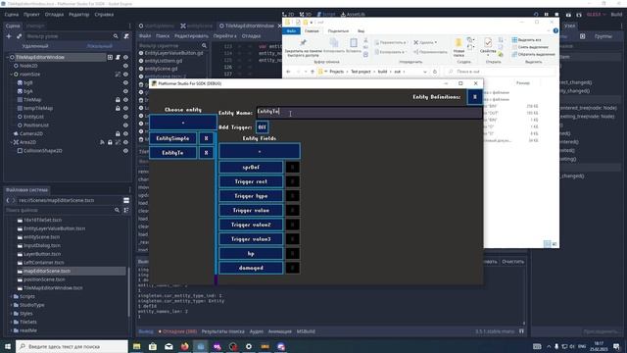Click Explorer help question mark icon

[555, 30]
